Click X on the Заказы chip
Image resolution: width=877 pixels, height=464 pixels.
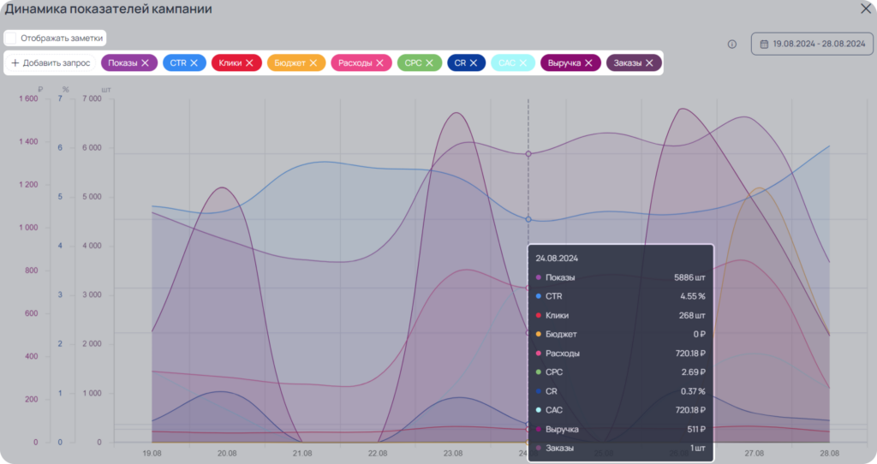(x=649, y=63)
